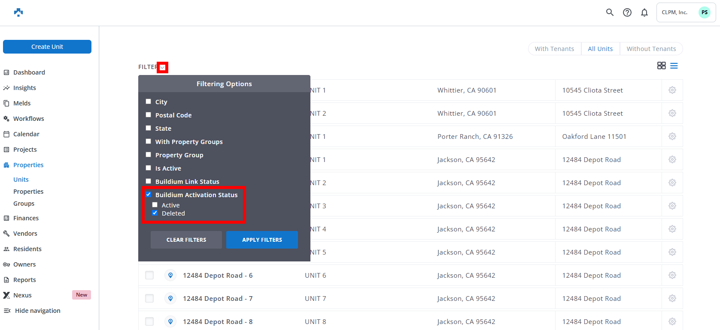The image size is (720, 330).
Task: Select the With Tenants tab
Action: [554, 49]
